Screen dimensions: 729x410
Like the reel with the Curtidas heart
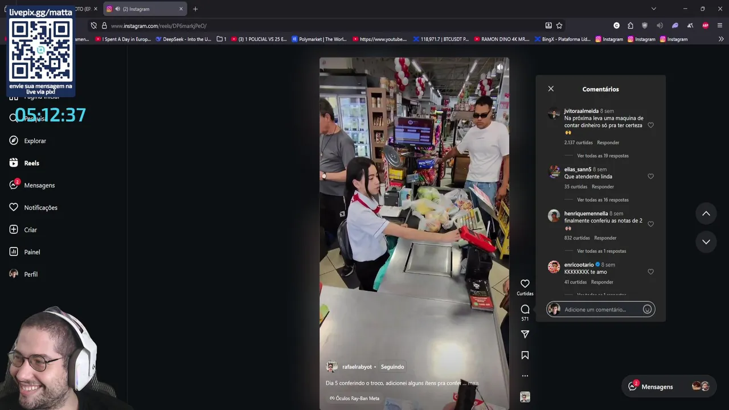click(x=525, y=284)
